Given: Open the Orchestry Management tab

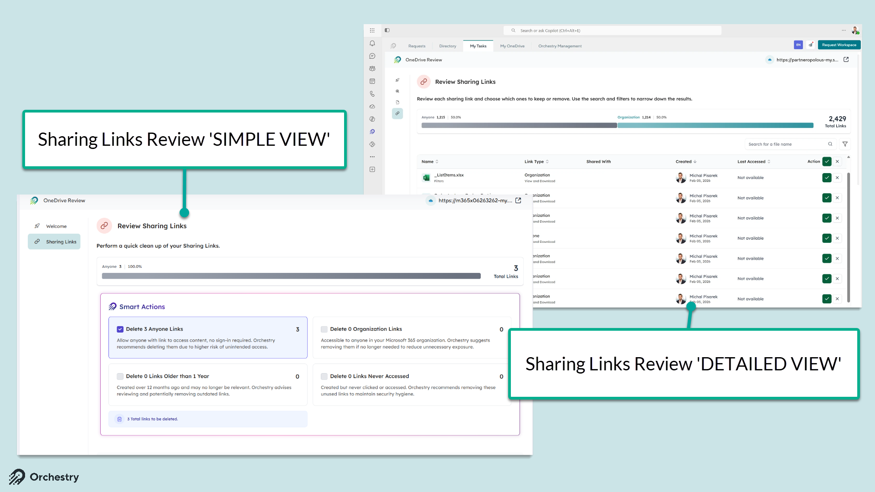Looking at the screenshot, I should [560, 46].
